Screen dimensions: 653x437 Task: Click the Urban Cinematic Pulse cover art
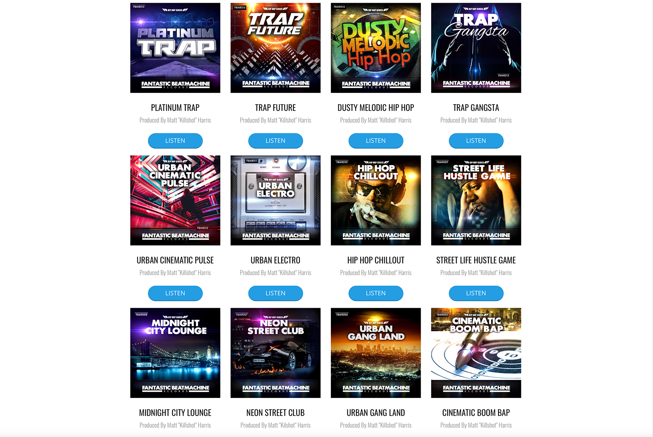tap(175, 200)
